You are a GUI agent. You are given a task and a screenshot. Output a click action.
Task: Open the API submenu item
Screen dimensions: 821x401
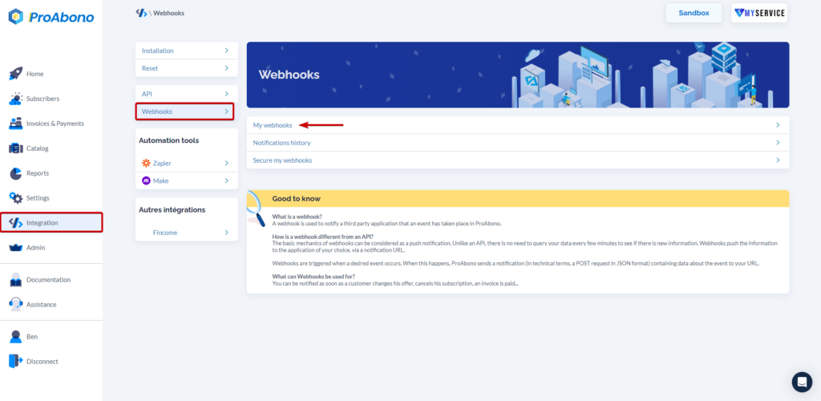[186, 94]
